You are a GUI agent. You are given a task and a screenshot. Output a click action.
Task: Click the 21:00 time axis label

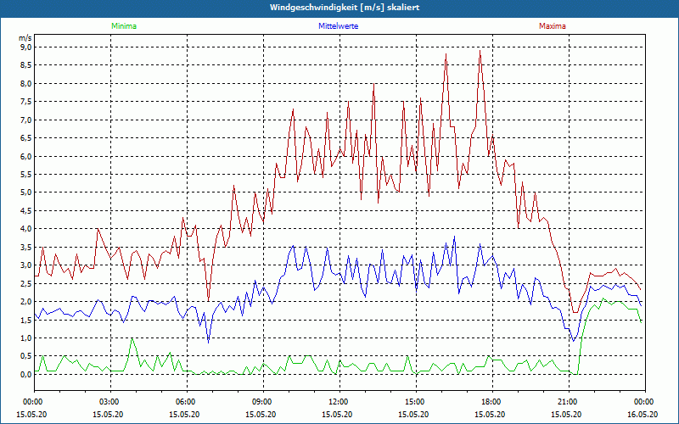coord(569,402)
